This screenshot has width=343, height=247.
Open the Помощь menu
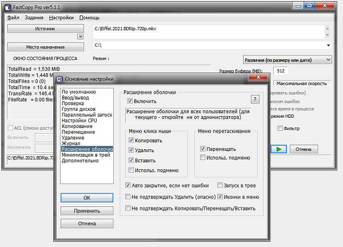pyautogui.click(x=89, y=18)
